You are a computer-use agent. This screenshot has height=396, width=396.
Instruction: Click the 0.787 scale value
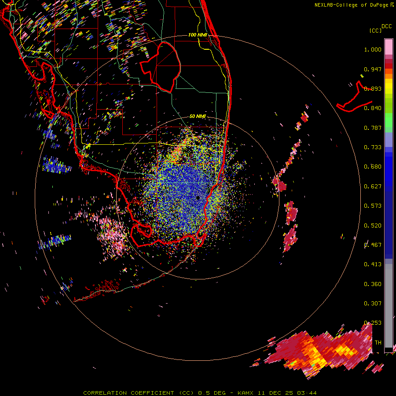(373, 128)
